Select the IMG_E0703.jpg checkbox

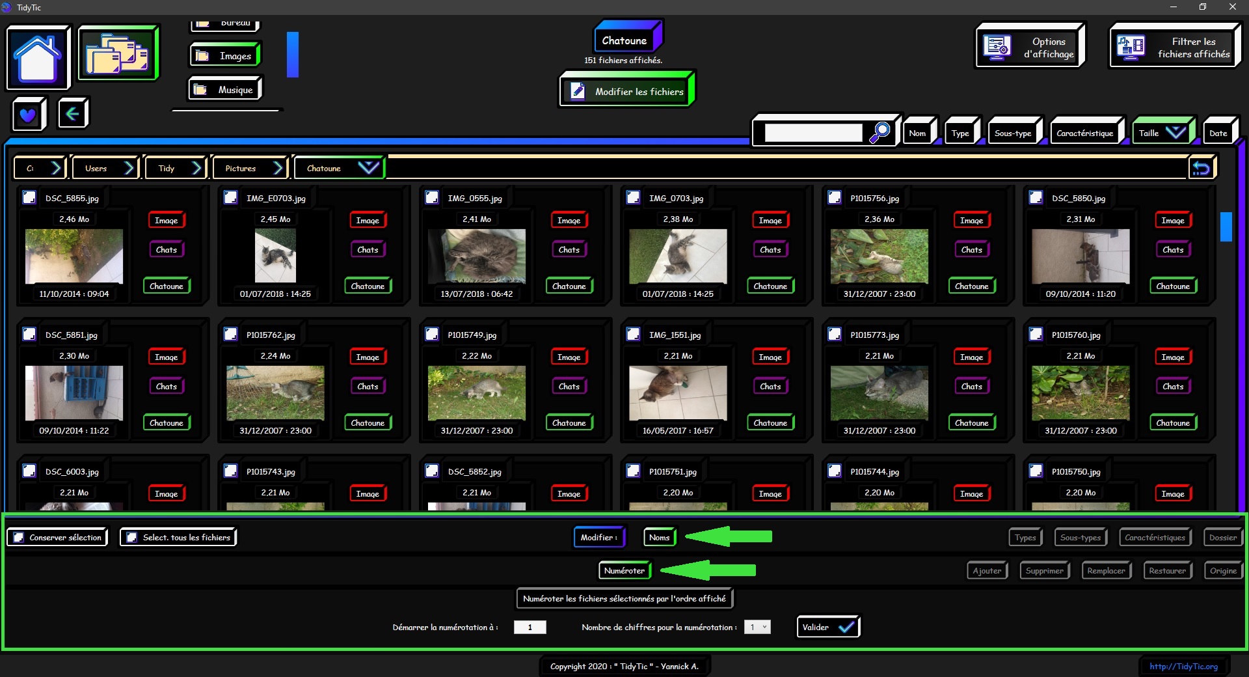230,197
